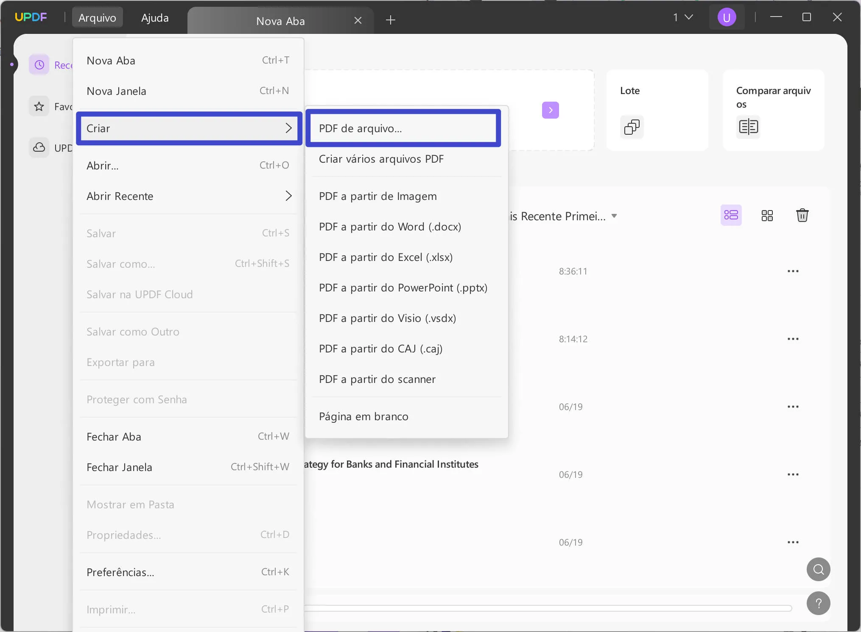Click the Lote batch icon
This screenshot has width=861, height=632.
point(632,127)
